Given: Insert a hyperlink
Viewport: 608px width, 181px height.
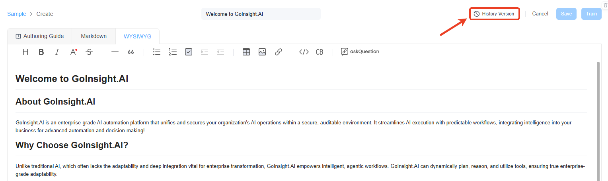Looking at the screenshot, I should 279,52.
